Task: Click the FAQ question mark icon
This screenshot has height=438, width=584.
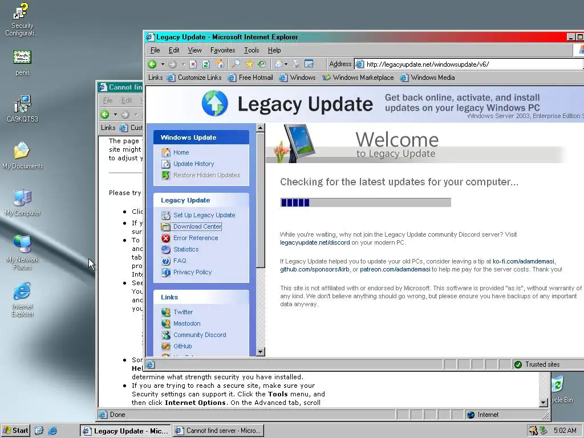Action: click(166, 261)
